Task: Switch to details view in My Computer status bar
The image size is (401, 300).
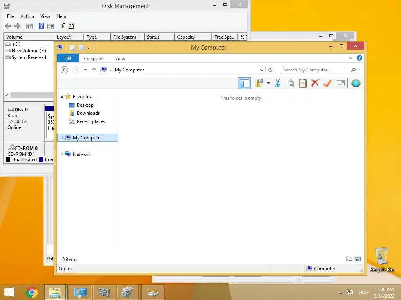Action: pyautogui.click(x=349, y=259)
